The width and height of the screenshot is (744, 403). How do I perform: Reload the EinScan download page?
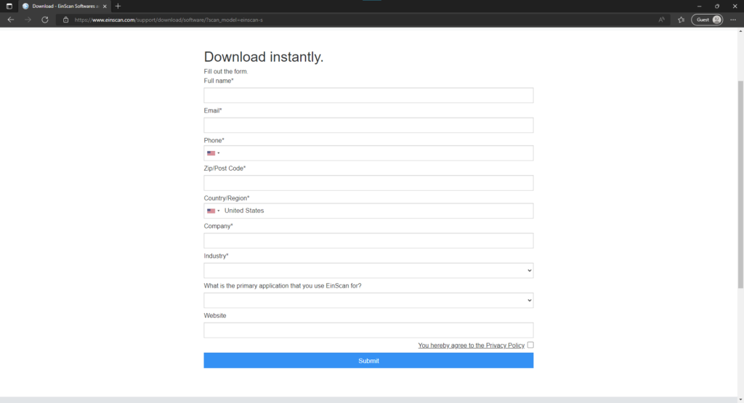pos(44,20)
